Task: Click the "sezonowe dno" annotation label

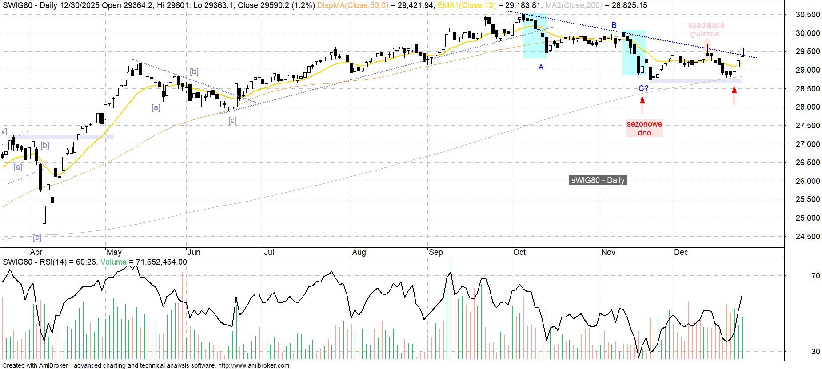Action: 644,128
